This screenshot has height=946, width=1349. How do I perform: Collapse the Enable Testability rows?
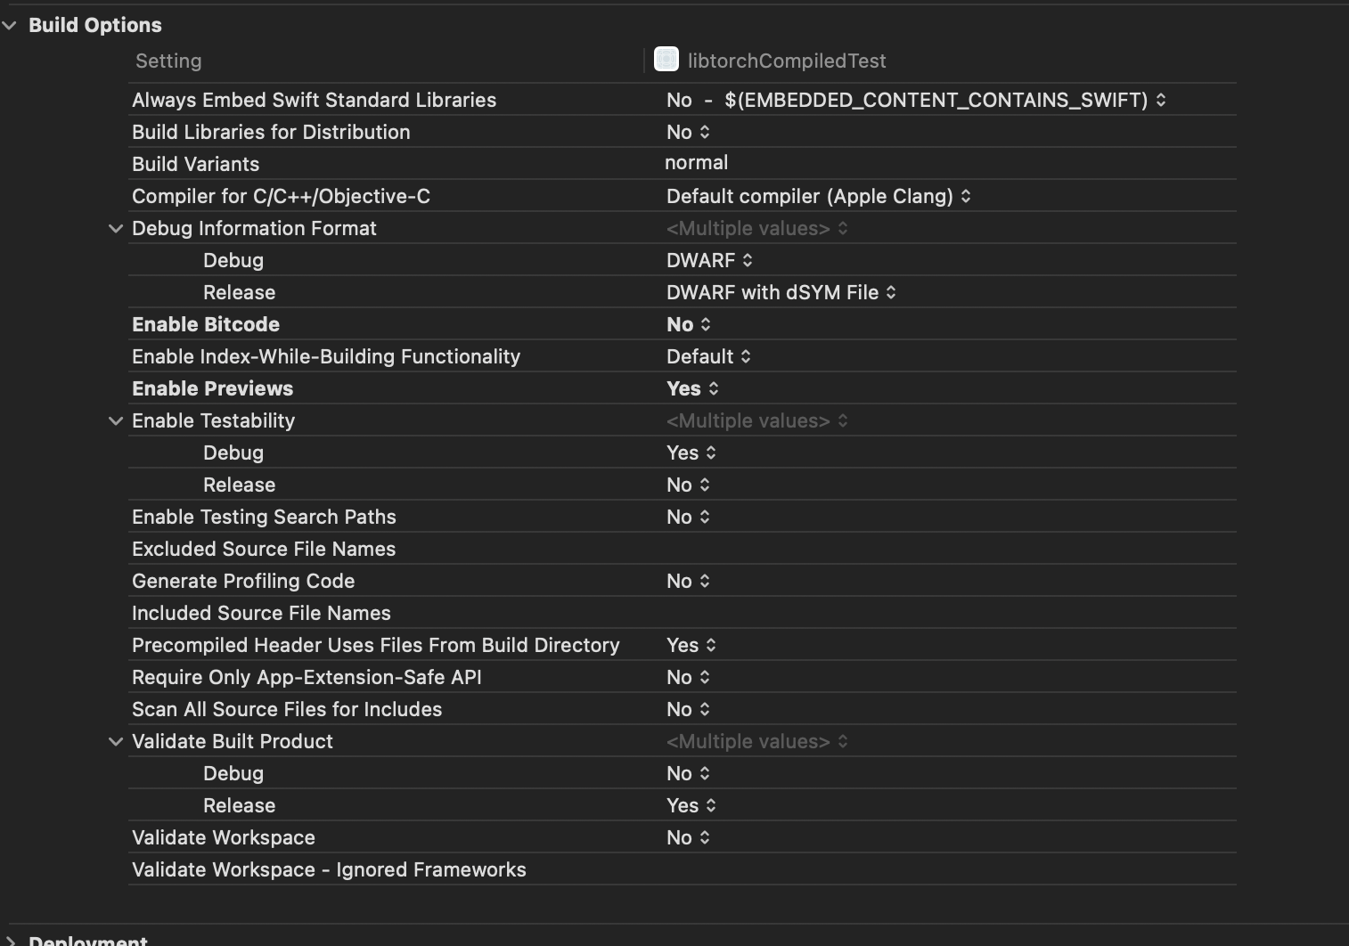pyautogui.click(x=115, y=420)
